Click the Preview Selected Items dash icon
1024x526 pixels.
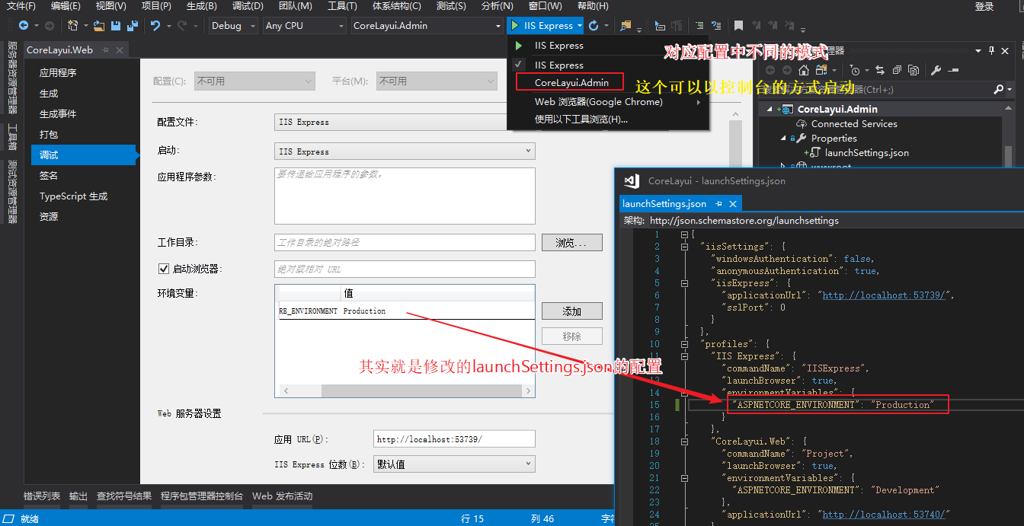953,70
